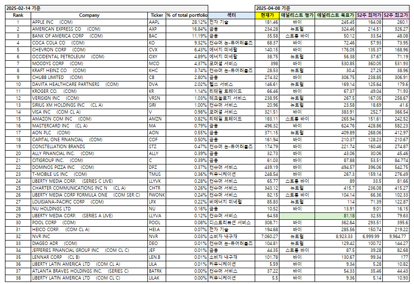Click the 'CITIGROUP INC.' company cell
This screenshot has width=414, height=284.
(89, 161)
